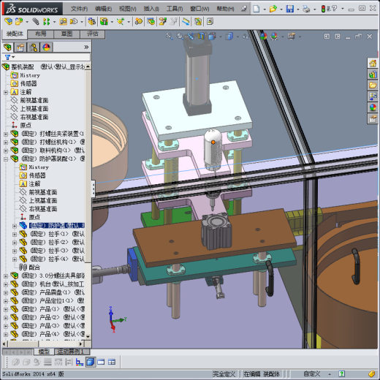Click the feature tree vertical scrollbar down arrow

pos(88,336)
